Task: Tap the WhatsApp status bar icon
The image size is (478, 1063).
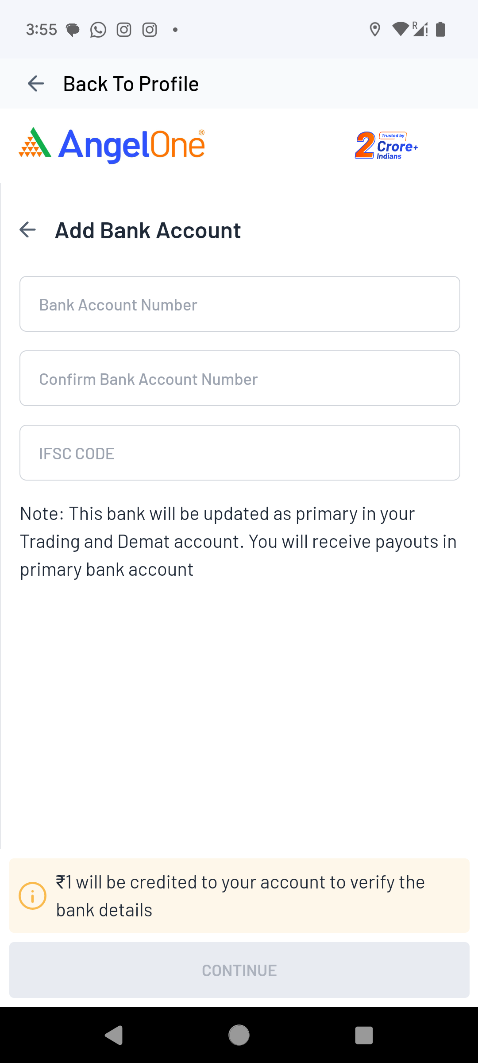Action: click(98, 30)
